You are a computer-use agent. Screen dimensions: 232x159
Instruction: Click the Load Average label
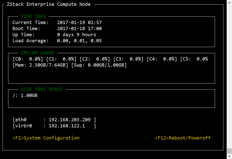[x=30, y=41]
